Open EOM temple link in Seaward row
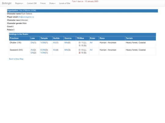This screenshot has height=123, width=165. pos(43,50)
